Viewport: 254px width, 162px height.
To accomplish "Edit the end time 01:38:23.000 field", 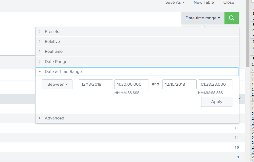I will 215,84.
